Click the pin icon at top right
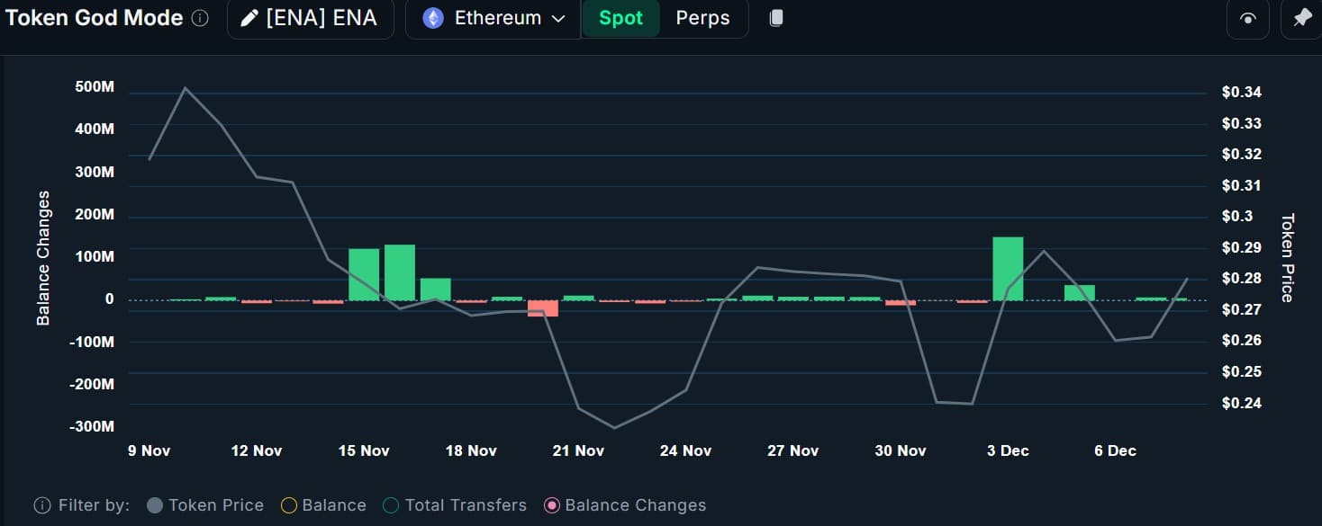Image resolution: width=1322 pixels, height=526 pixels. point(1301,19)
